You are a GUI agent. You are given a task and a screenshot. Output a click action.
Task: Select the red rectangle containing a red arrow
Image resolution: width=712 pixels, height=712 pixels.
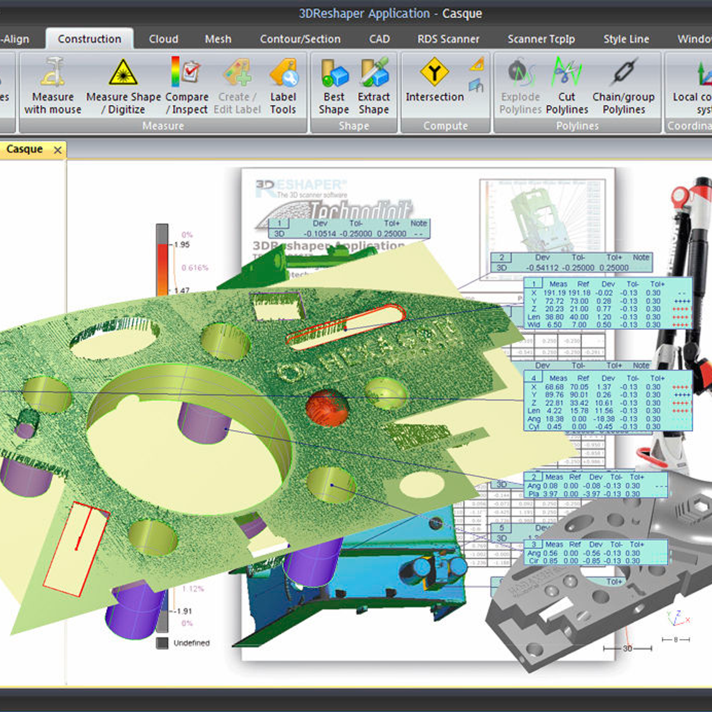[77, 548]
